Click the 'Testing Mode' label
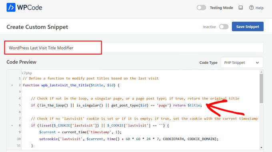This screenshot has width=272, height=152. 221,8
